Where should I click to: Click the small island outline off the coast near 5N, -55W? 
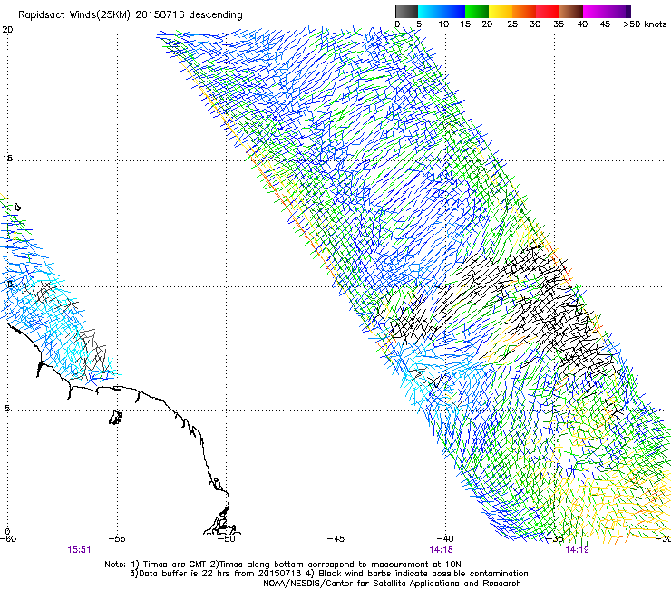click(115, 418)
